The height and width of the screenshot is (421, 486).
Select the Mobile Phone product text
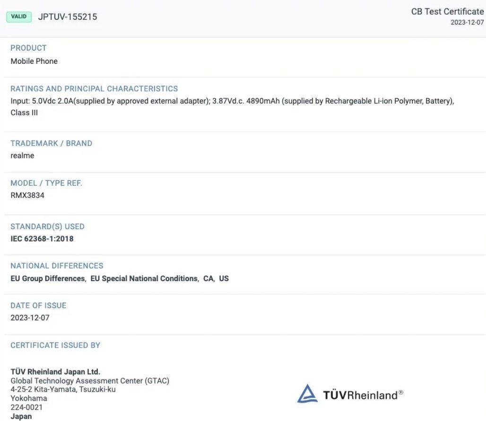(x=34, y=61)
